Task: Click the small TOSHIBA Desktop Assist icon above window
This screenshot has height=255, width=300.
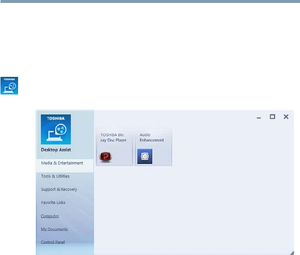Action: pyautogui.click(x=9, y=86)
